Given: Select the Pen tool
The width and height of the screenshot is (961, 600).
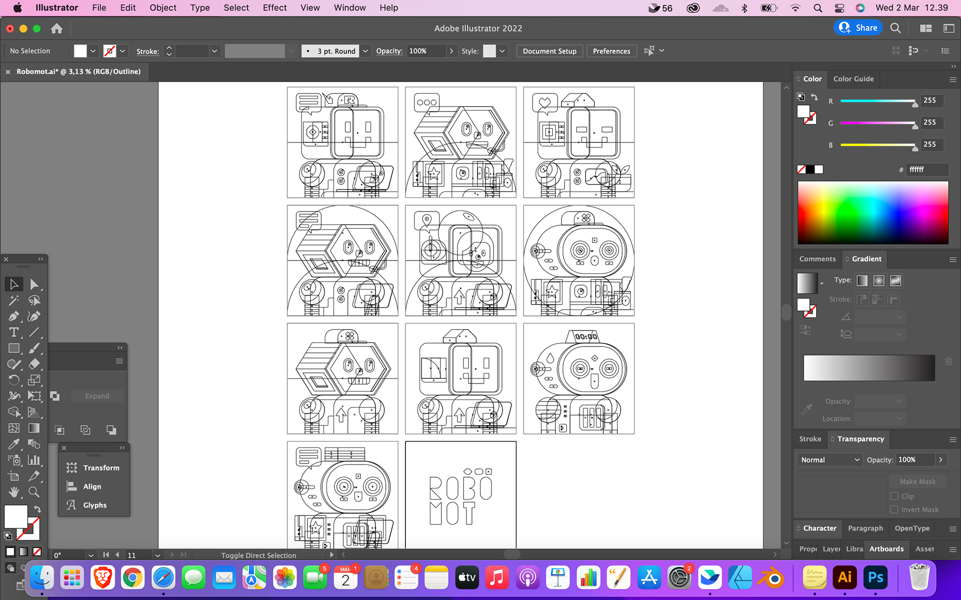Looking at the screenshot, I should coord(14,316).
